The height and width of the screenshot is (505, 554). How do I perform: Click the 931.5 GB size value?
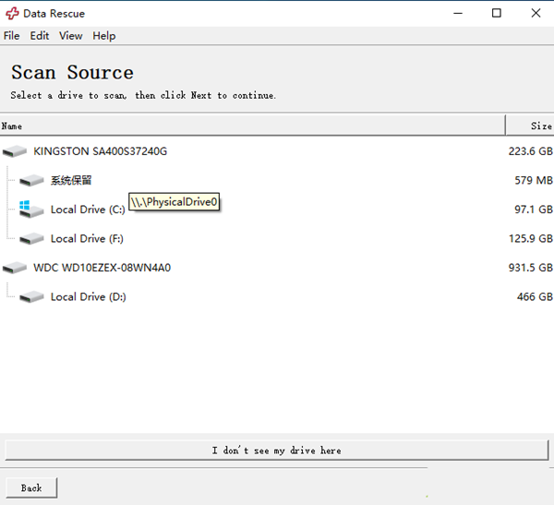[530, 268]
